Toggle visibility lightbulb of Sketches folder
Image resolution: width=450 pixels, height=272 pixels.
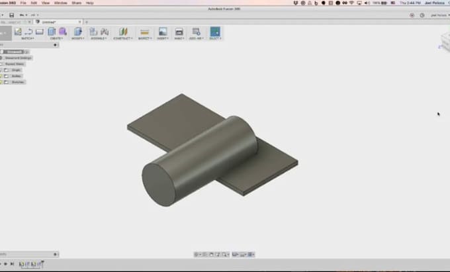pyautogui.click(x=1, y=82)
